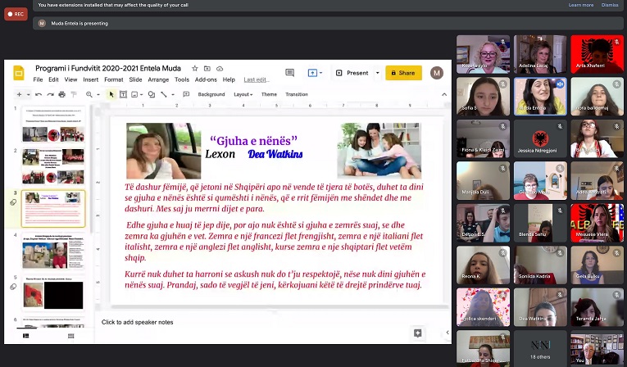Viewport: 627px width, 367px height.
Task: Expand the Present options arrow
Action: [377, 73]
